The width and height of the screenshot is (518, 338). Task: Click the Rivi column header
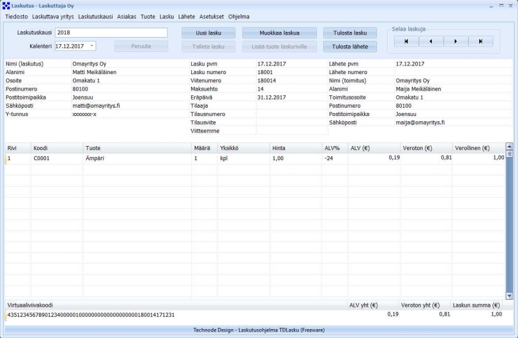[x=18, y=148]
